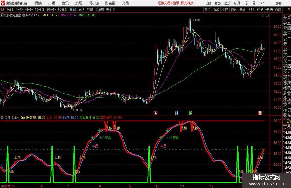291x188 pixels.
Task: Toggle the panel layout icon left of 分时
Action: [3, 10]
